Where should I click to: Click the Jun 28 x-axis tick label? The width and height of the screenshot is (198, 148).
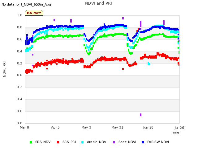pyautogui.click(x=148, y=127)
